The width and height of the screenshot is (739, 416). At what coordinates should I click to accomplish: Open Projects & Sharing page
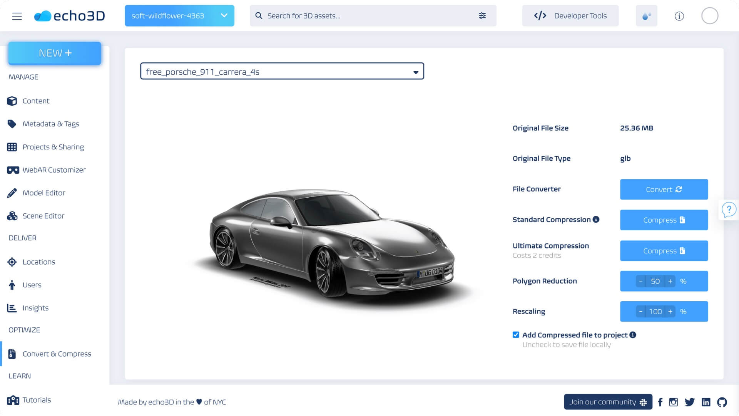[53, 147]
